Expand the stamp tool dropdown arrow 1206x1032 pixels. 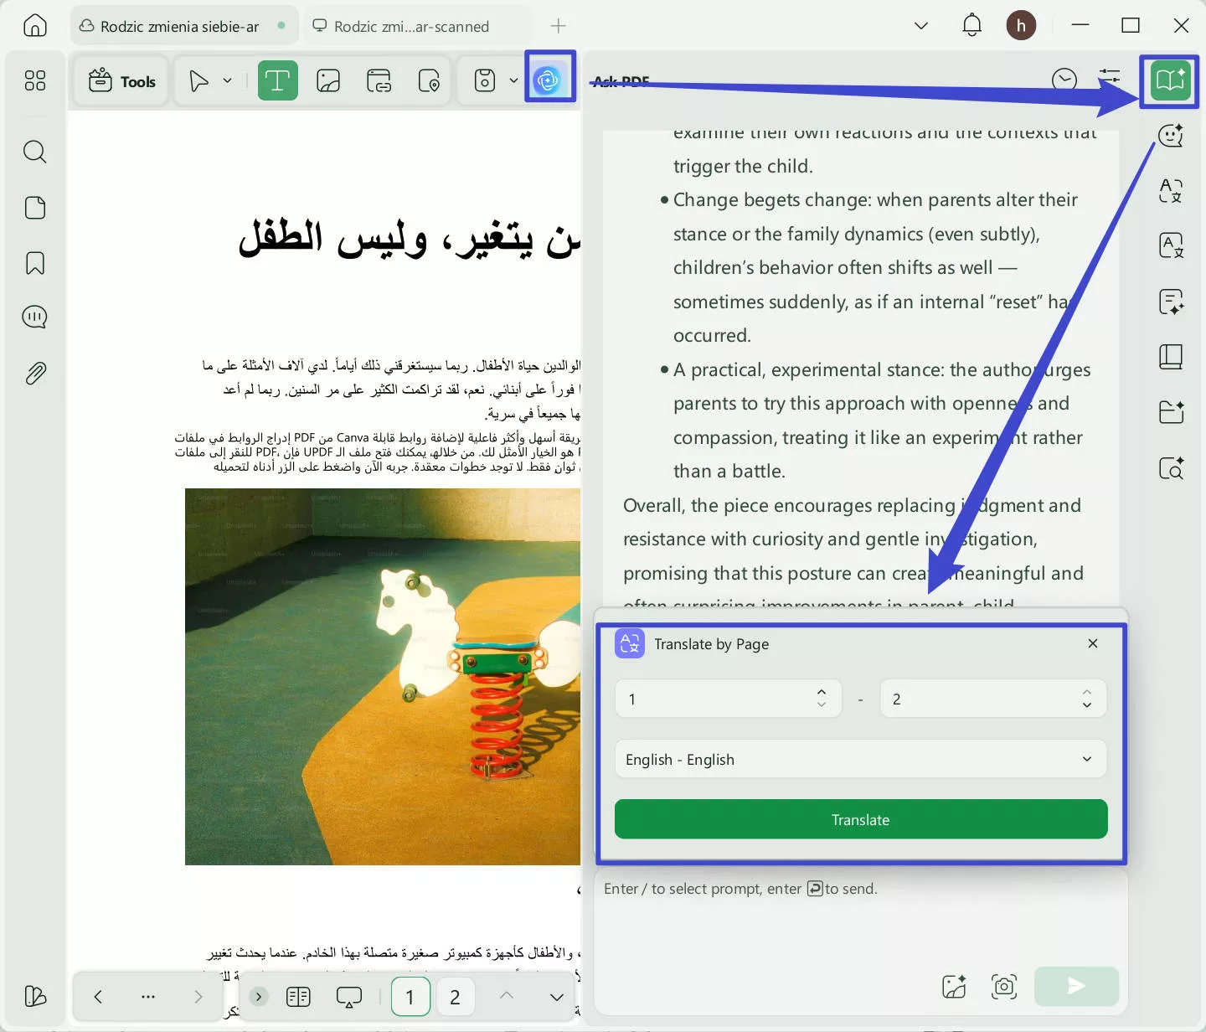[x=513, y=80]
